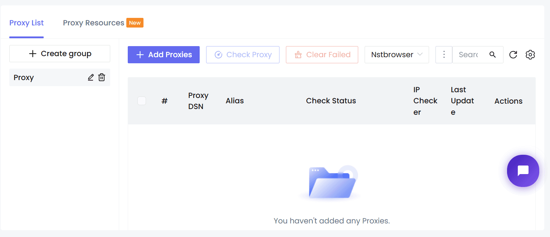Click the pencil edit icon for Proxy group
Image resolution: width=550 pixels, height=237 pixels.
click(x=91, y=77)
